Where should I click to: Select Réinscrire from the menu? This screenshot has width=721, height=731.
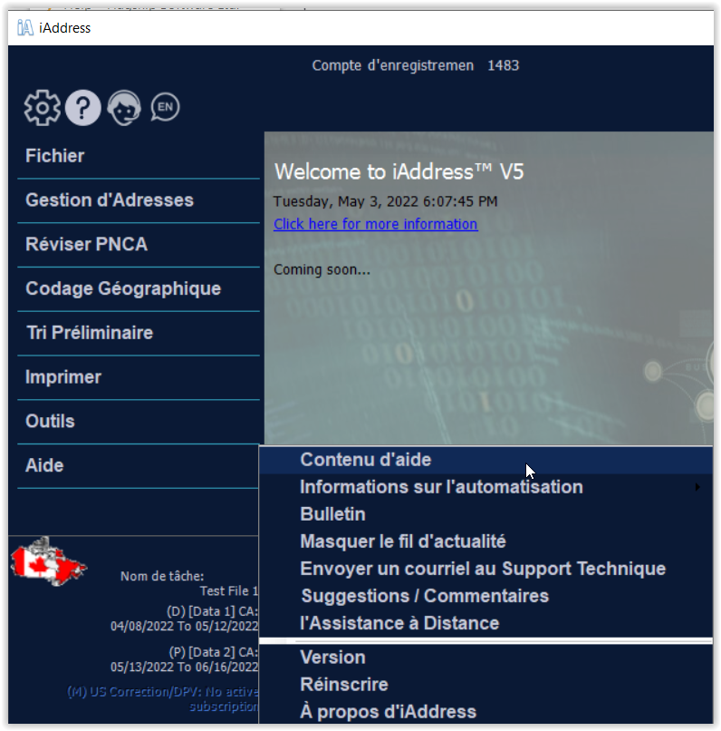[485, 685]
